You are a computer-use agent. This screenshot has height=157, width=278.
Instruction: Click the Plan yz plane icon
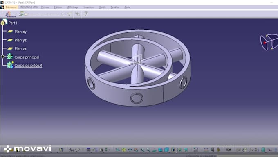click(10, 40)
